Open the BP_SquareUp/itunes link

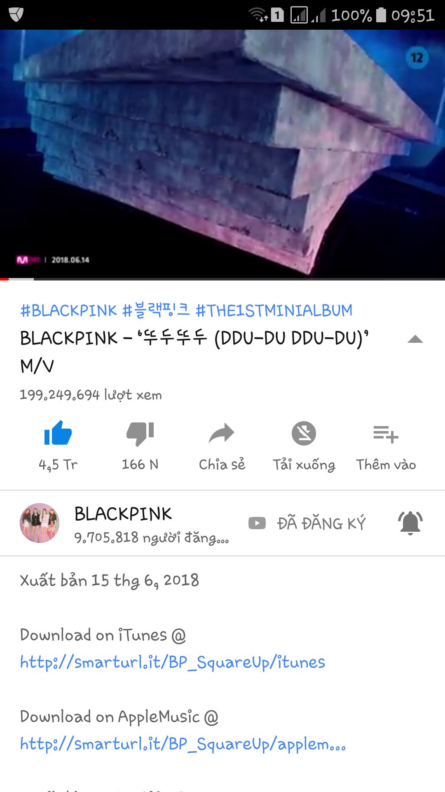pos(173,662)
